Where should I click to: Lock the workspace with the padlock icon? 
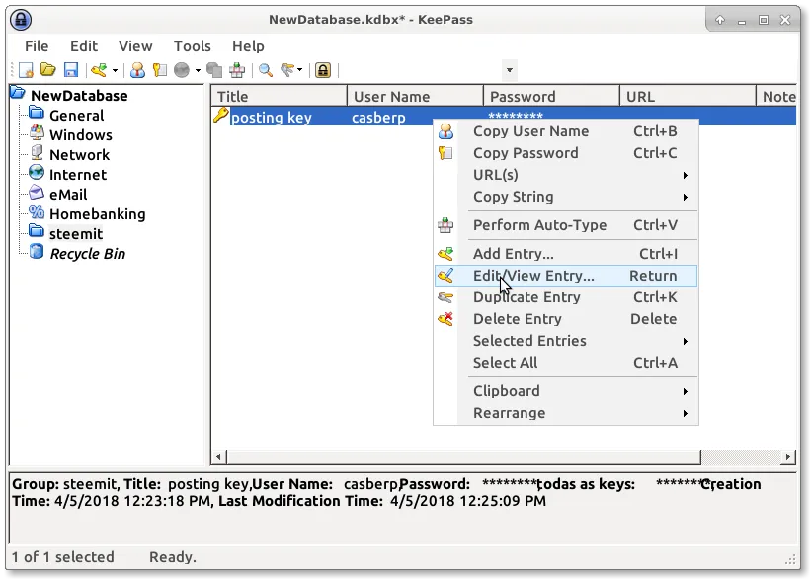[x=322, y=70]
